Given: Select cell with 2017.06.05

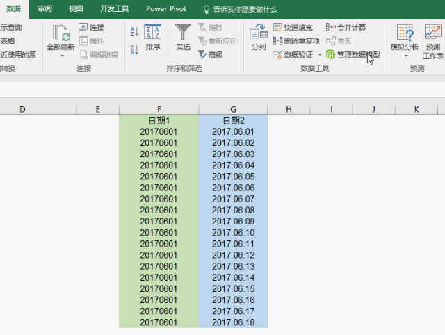Looking at the screenshot, I should pos(233,177).
